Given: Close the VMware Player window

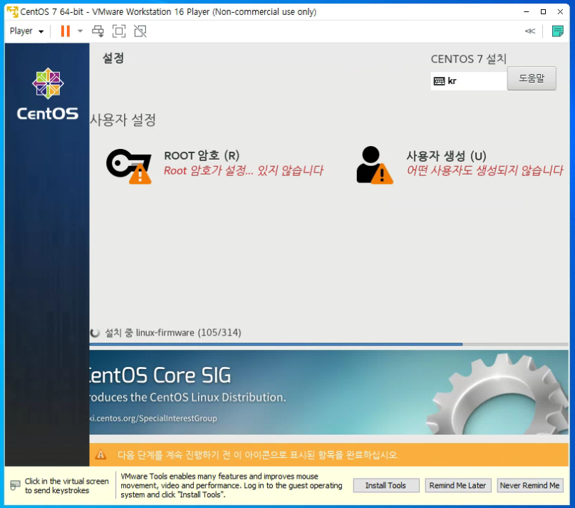Looking at the screenshot, I should [x=560, y=11].
